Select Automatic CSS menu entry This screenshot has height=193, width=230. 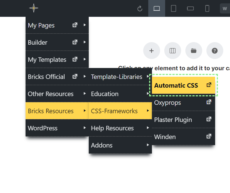tap(176, 85)
